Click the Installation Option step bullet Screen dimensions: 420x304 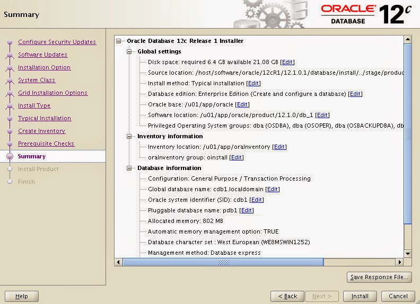coord(10,67)
